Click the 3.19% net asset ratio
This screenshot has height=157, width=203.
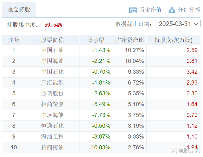[x=136, y=126]
